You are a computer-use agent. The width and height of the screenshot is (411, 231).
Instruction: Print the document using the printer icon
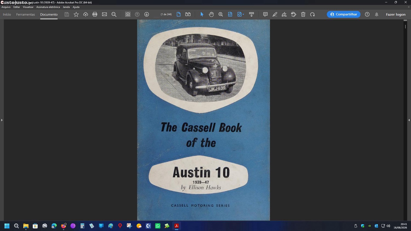(x=95, y=14)
